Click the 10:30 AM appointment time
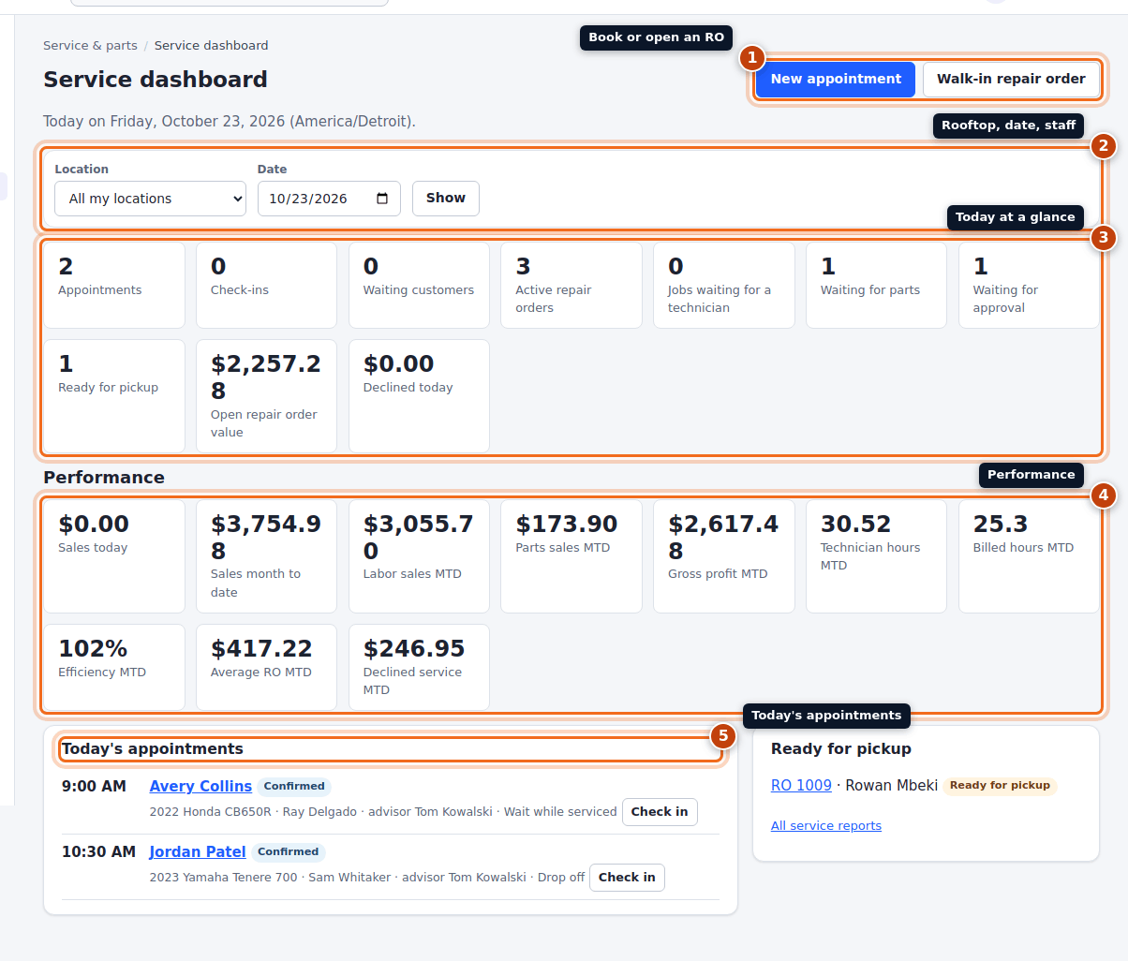The image size is (1128, 961). (98, 851)
